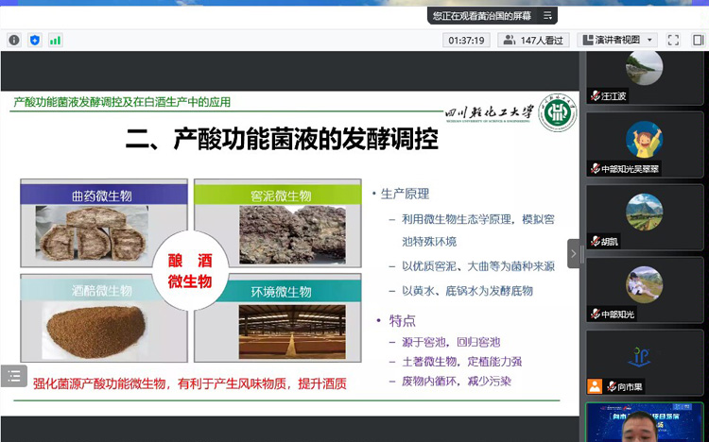This screenshot has width=709, height=442.
Task: Click the text 以黄水、底锅水为发酵底物
Action: (467, 291)
